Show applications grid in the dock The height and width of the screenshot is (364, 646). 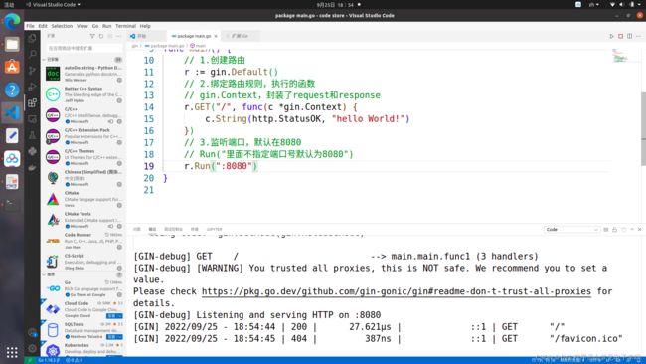[x=12, y=352]
